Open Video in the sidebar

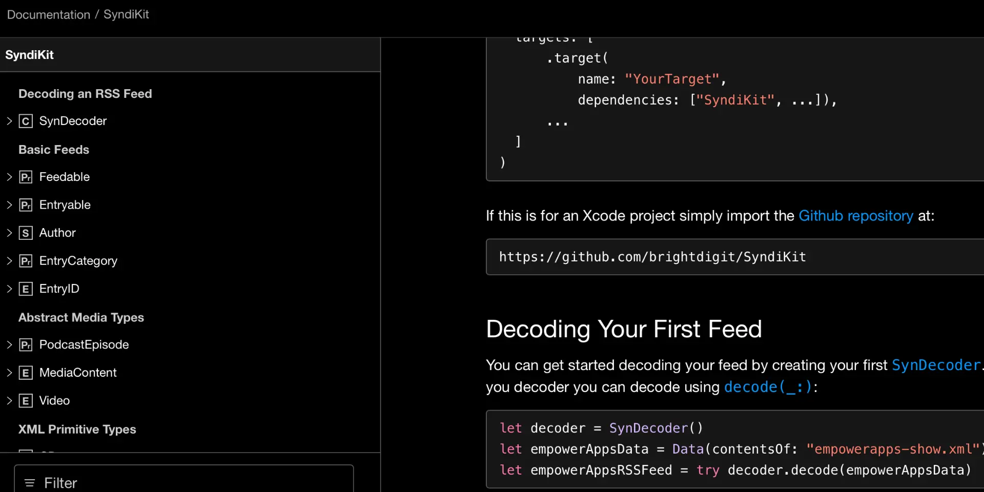click(54, 400)
